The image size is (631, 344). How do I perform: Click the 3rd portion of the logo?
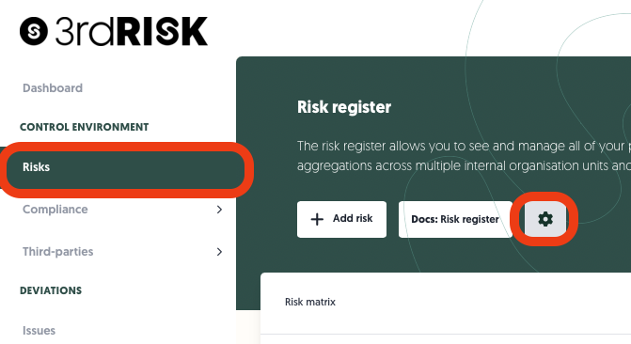click(86, 31)
